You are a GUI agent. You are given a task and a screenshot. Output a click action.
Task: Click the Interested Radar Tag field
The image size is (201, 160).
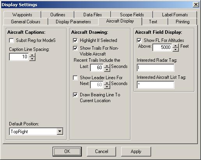(x=155, y=68)
